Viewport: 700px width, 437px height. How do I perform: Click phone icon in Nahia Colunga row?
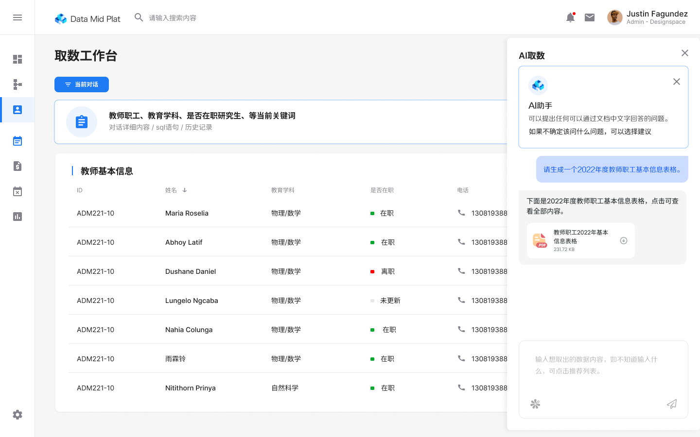461,329
